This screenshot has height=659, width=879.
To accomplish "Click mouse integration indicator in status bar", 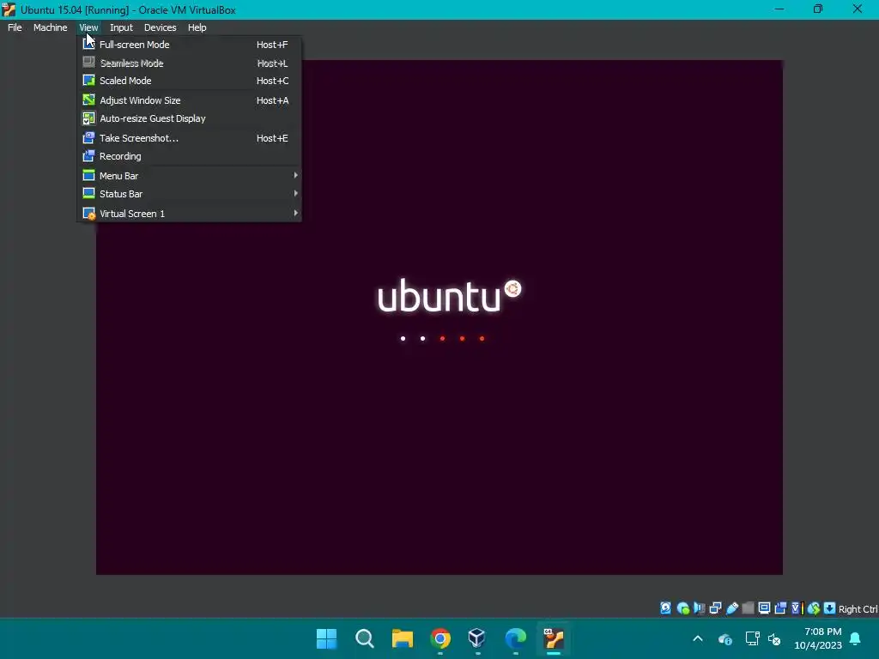I will click(x=814, y=608).
